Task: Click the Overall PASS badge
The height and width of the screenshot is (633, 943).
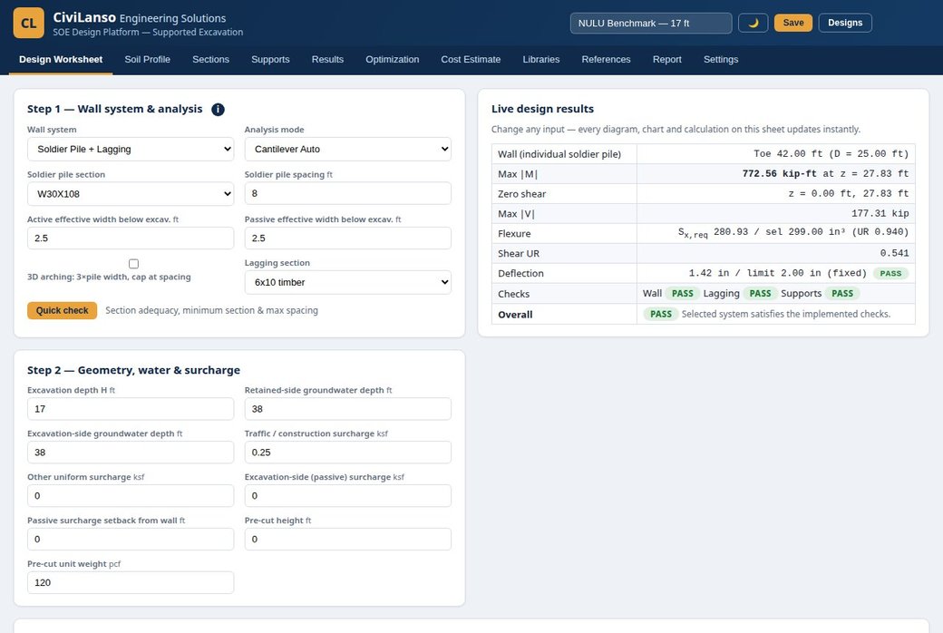Action: click(660, 314)
